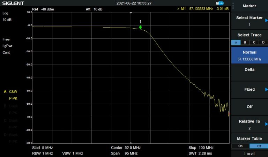Open the Relative To submenu arrow
Image resolution: width=268 pixels, height=157 pixels.
tap(266, 124)
